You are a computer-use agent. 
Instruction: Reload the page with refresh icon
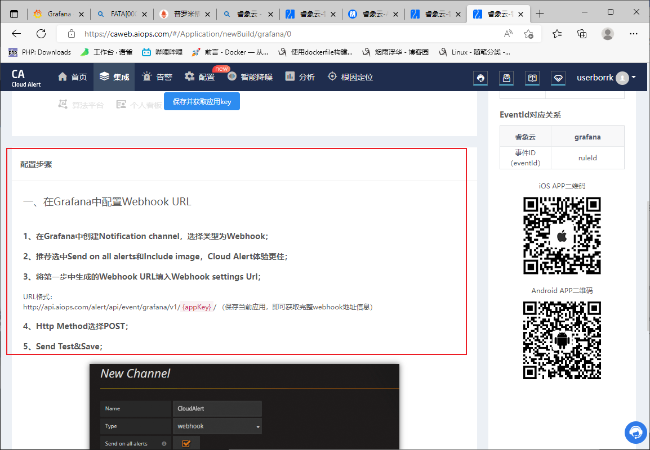point(41,34)
